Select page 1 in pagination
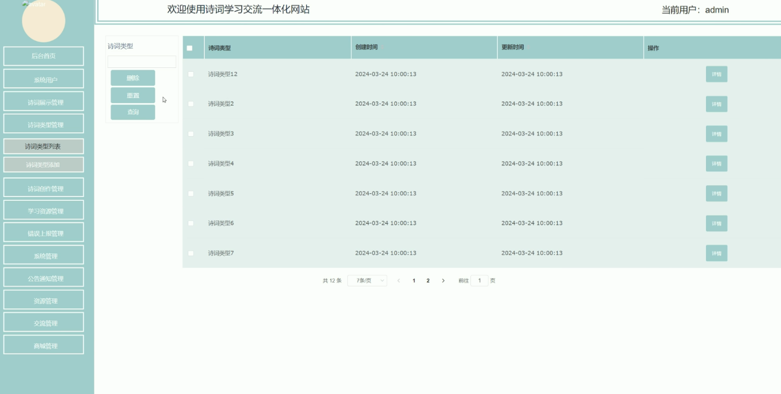Screen dimensions: 781x394 click(x=414, y=280)
